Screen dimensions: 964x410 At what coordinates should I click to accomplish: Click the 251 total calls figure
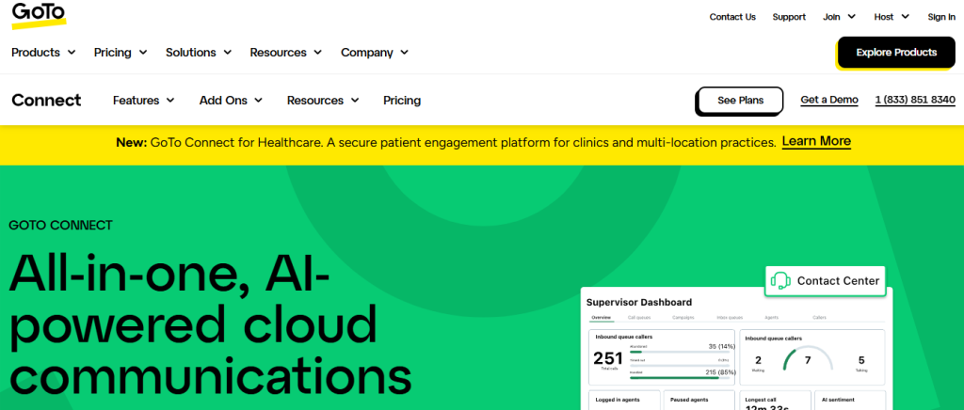coord(608,359)
